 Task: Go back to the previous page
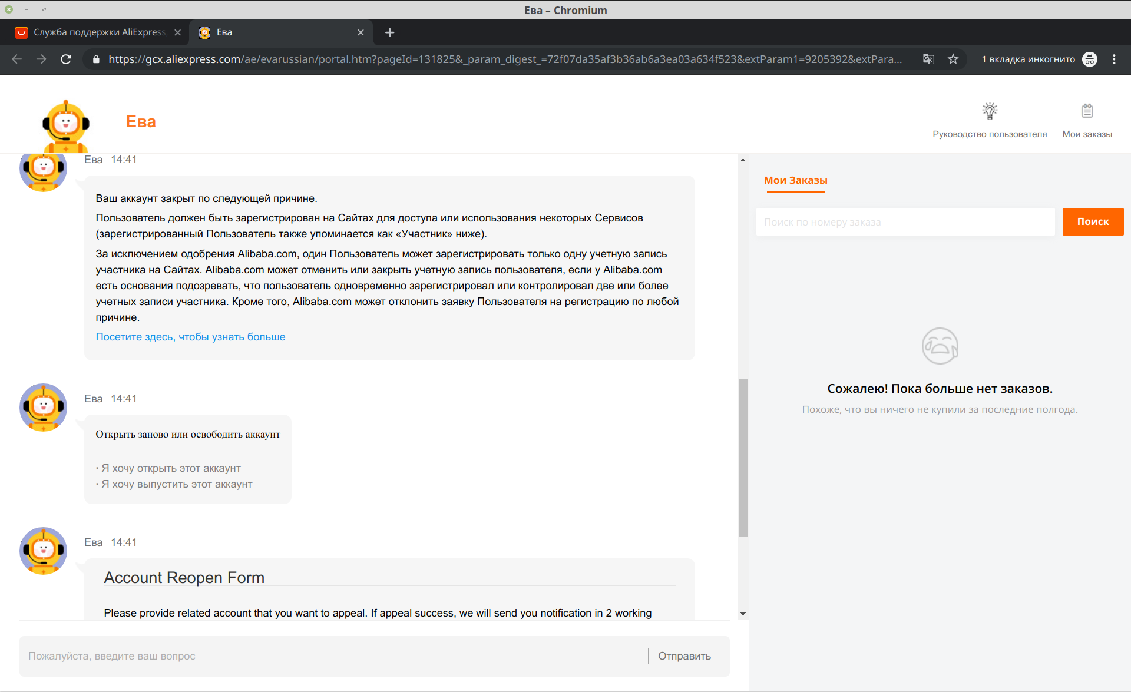point(16,59)
